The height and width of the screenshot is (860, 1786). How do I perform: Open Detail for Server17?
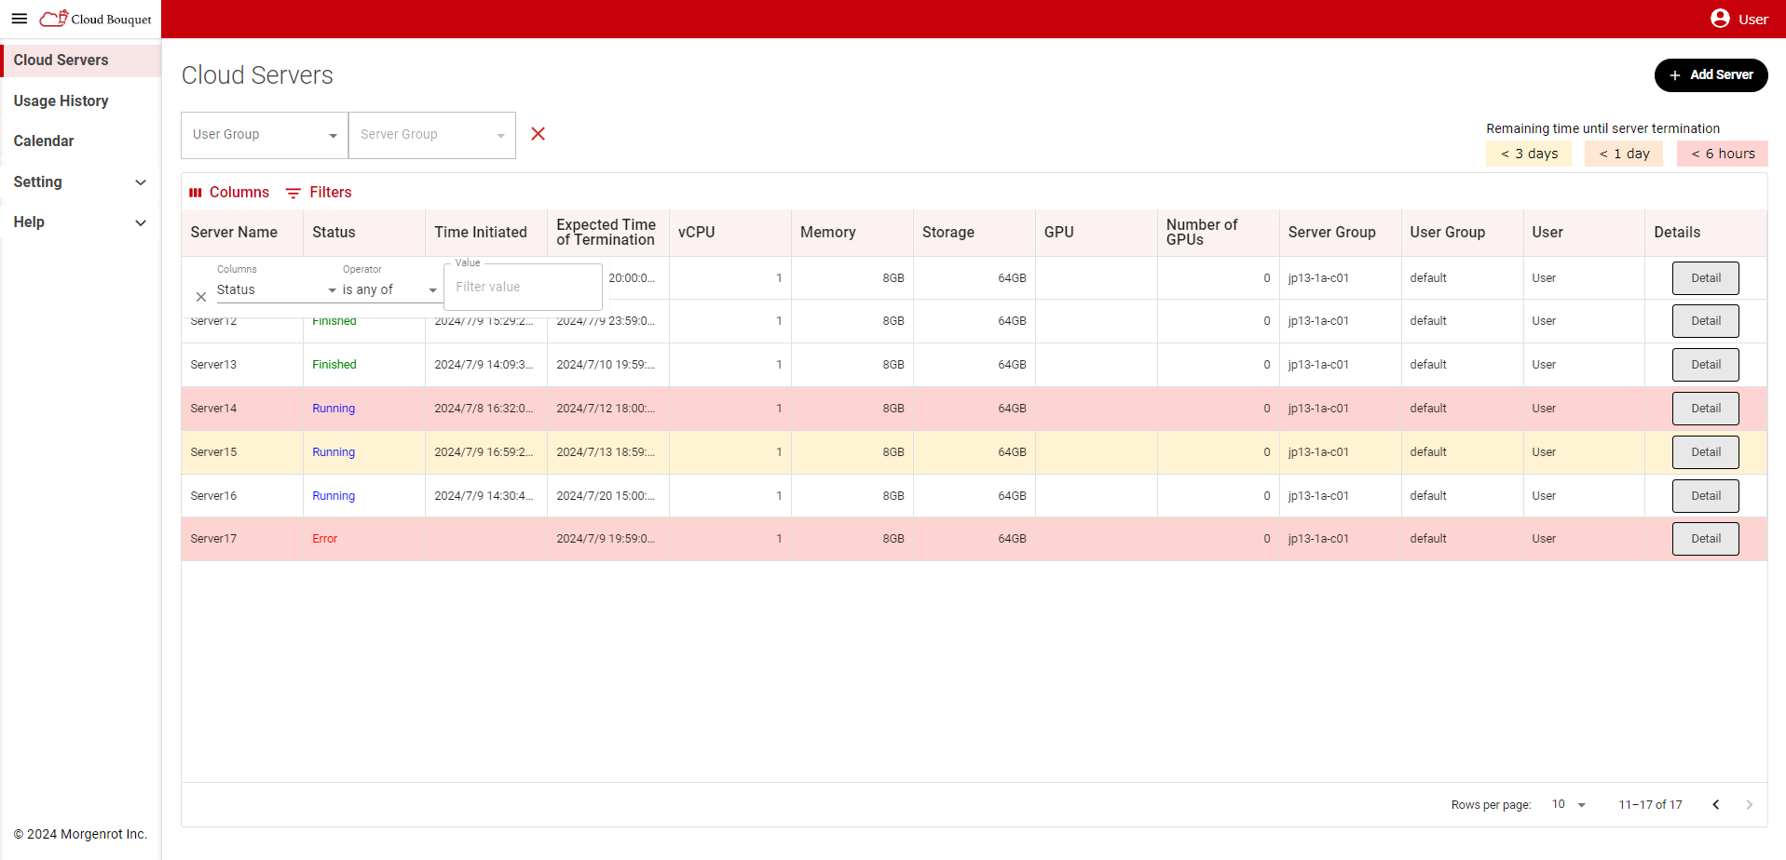[1705, 539]
